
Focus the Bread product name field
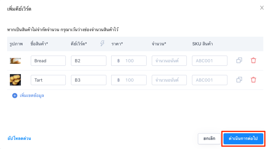[x=48, y=61]
